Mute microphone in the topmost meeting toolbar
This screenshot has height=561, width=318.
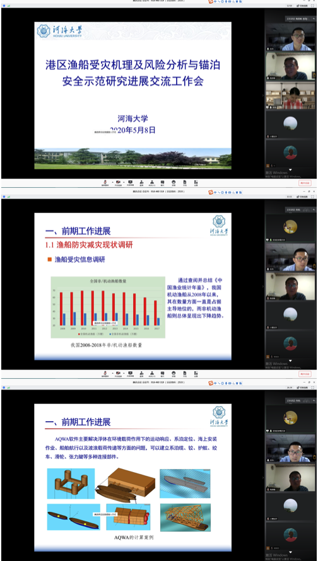[x=105, y=183]
